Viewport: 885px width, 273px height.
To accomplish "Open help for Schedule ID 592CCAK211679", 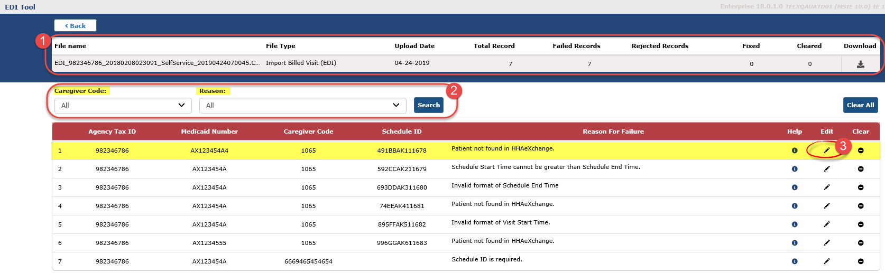I will (x=794, y=169).
